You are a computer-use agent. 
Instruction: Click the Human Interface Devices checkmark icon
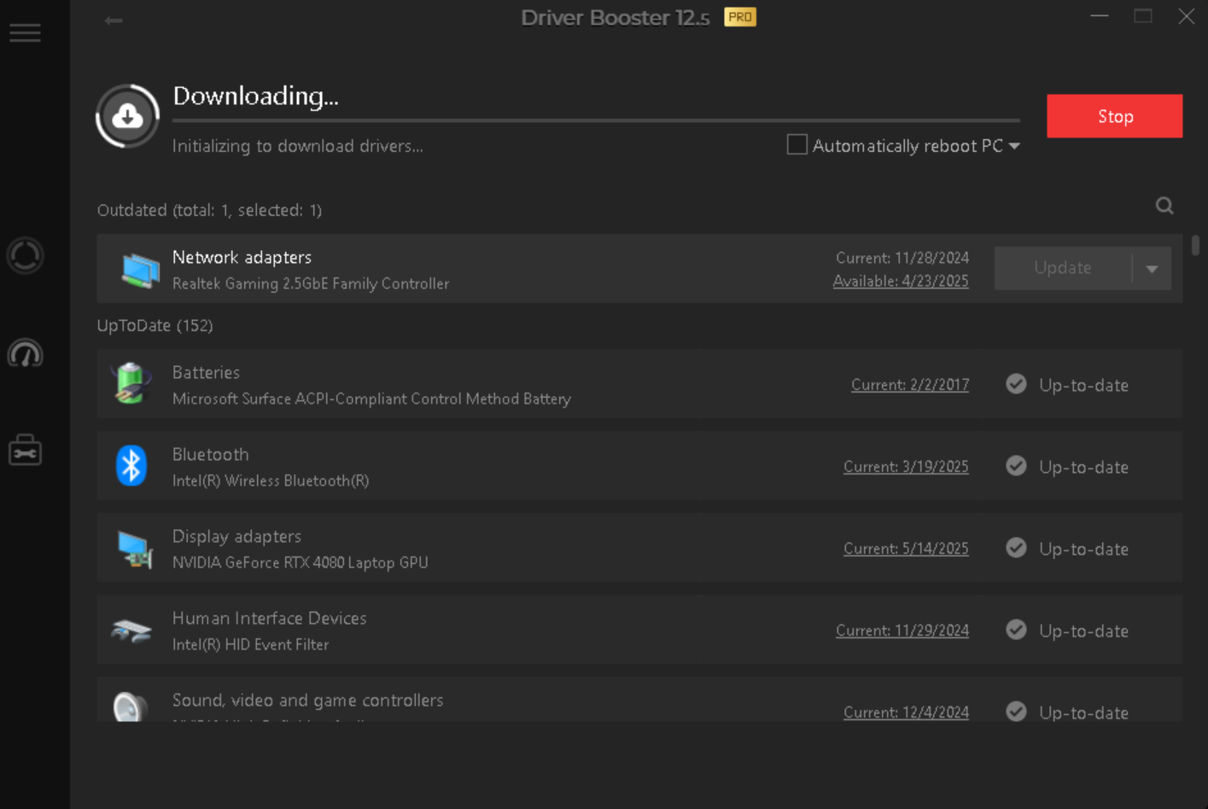click(1016, 630)
